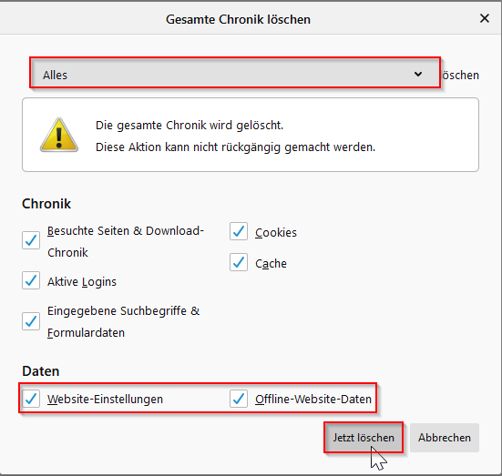Uncheck the Aktive Logins checkbox
This screenshot has width=502, height=476.
[x=31, y=280]
